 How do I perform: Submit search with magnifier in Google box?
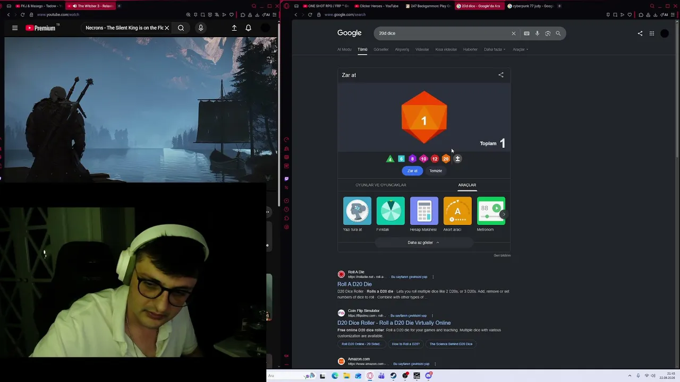(x=558, y=33)
